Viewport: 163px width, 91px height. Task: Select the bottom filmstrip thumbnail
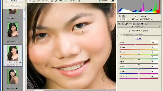13,76
